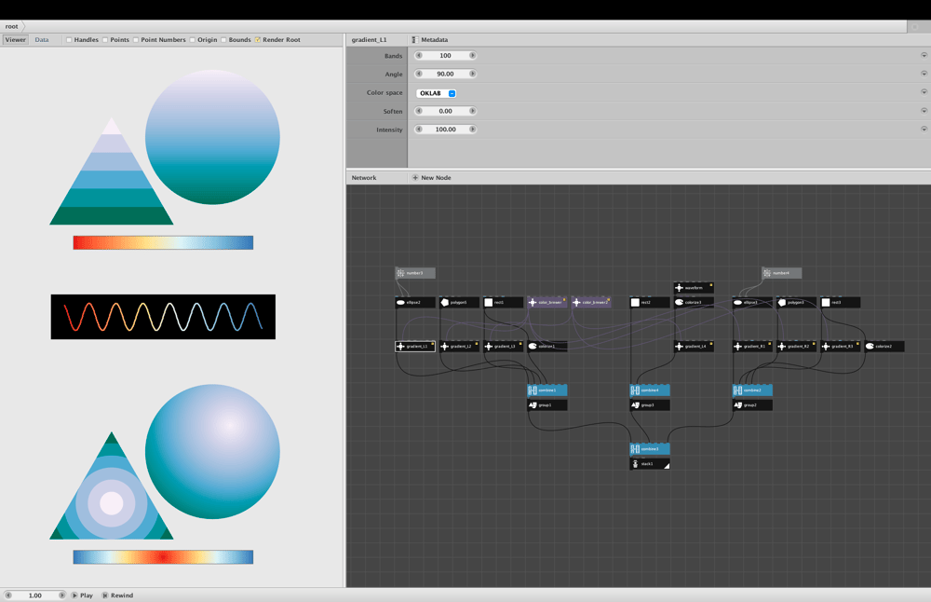Select the waveform node

(694, 288)
